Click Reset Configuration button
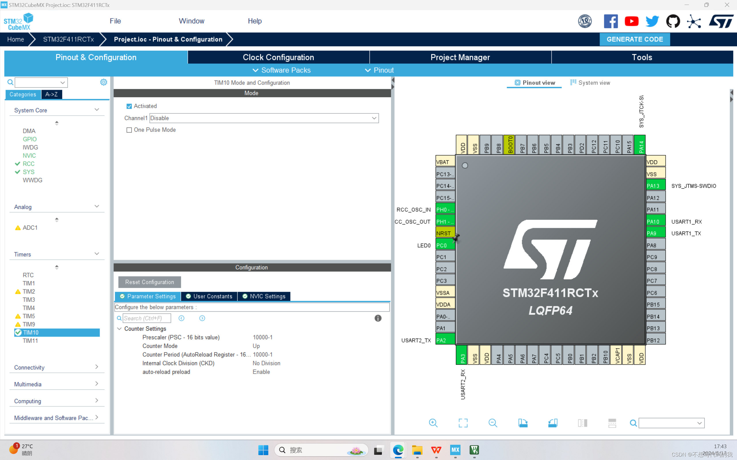737x460 pixels. [x=149, y=282]
